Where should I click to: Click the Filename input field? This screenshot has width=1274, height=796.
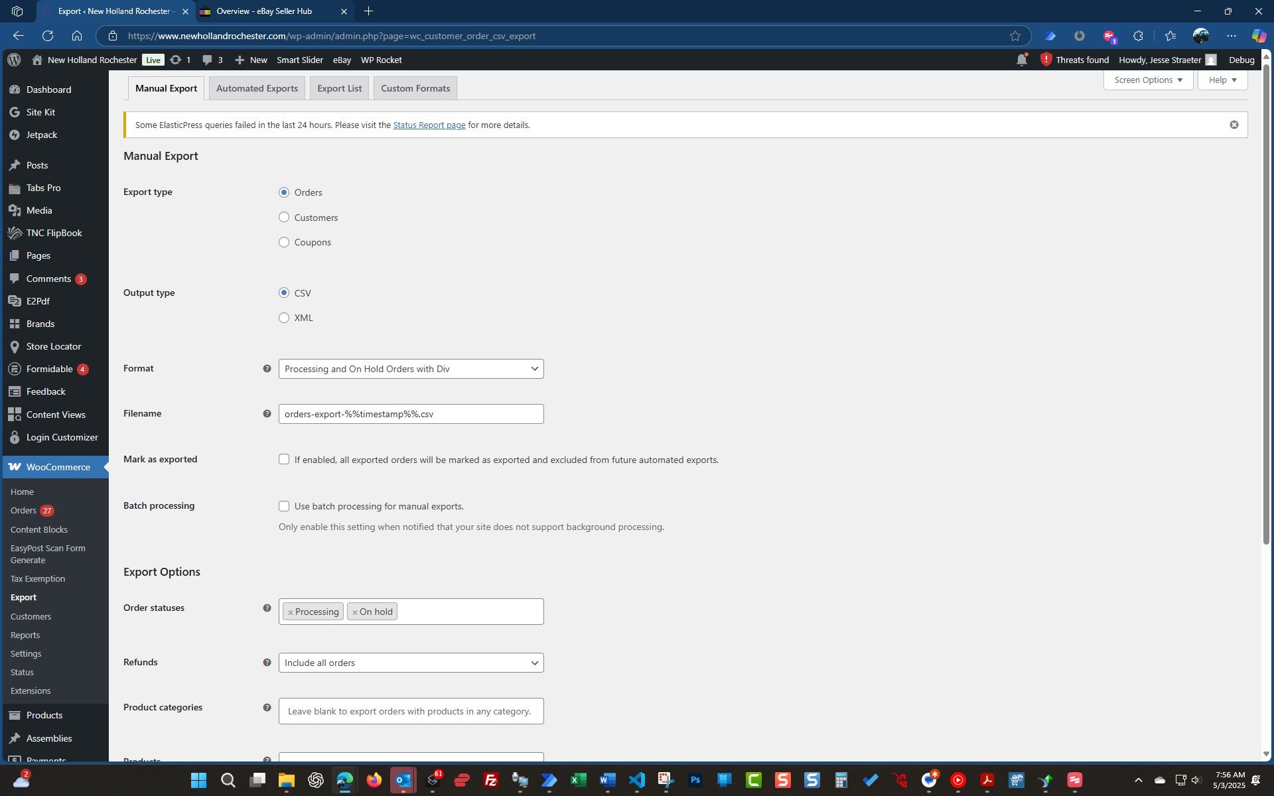pos(411,414)
